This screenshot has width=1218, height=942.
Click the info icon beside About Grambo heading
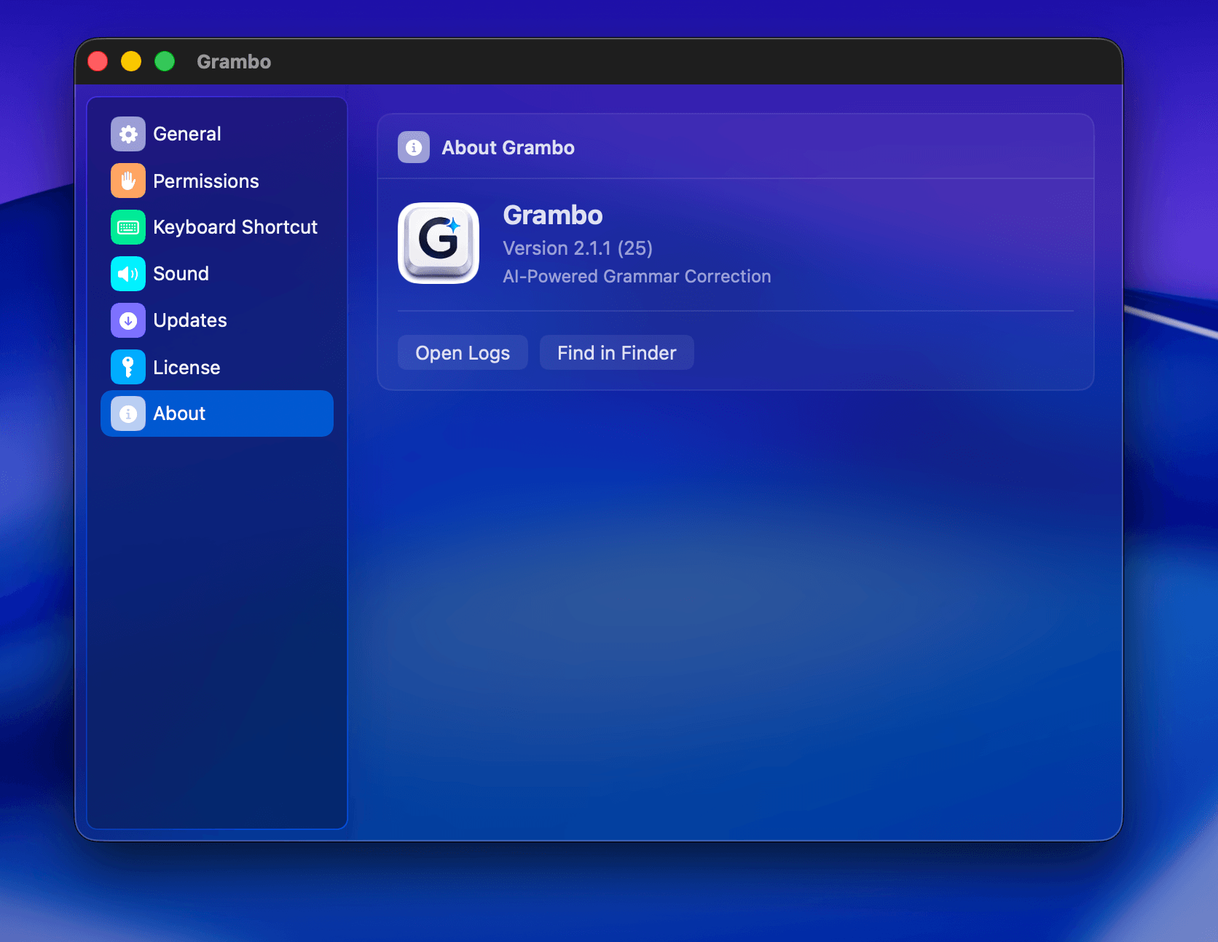click(414, 147)
